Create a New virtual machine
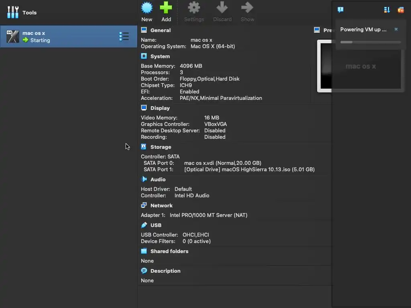 tap(147, 12)
